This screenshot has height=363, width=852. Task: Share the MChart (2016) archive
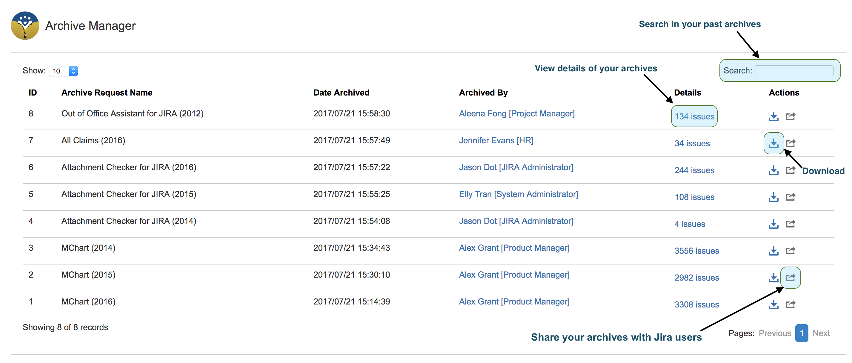point(791,304)
